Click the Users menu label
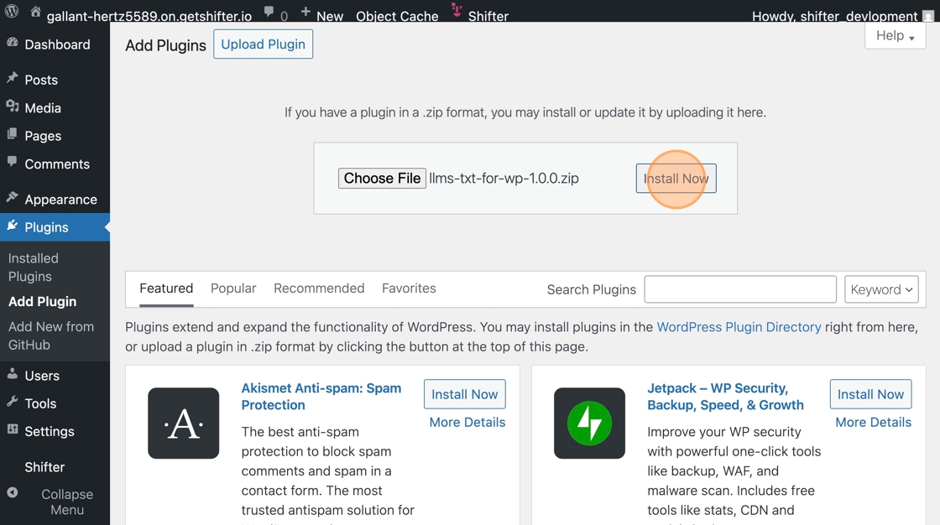940x525 pixels. click(42, 376)
